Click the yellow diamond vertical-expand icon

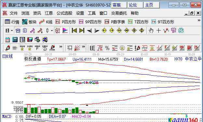point(142,30)
